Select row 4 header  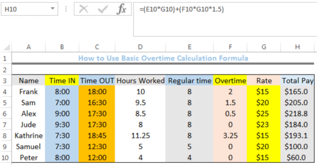coord(5,92)
